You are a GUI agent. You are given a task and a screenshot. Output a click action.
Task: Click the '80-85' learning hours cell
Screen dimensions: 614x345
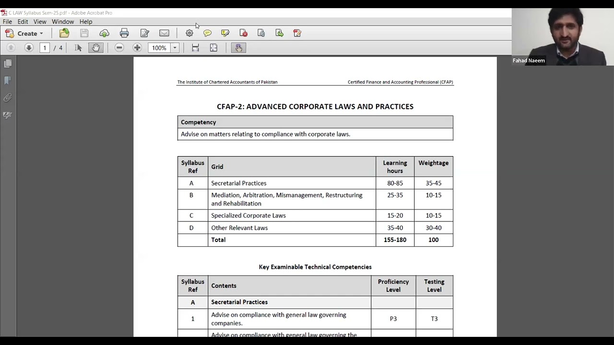coord(395,183)
